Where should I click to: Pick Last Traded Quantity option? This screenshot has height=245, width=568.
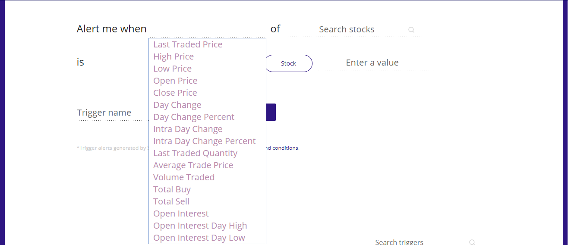point(196,153)
